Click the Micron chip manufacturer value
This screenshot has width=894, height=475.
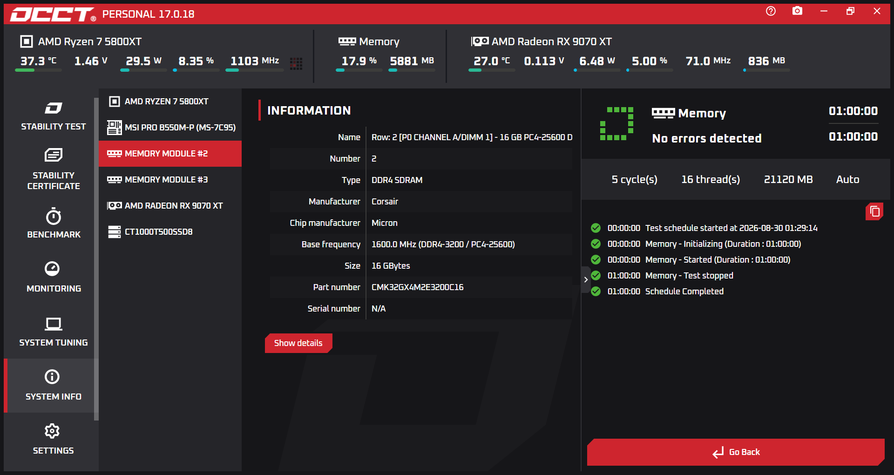click(x=384, y=223)
